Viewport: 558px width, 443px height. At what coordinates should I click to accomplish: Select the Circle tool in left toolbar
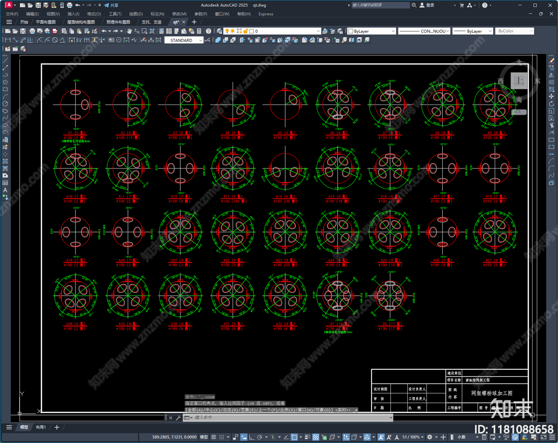pyautogui.click(x=5, y=104)
